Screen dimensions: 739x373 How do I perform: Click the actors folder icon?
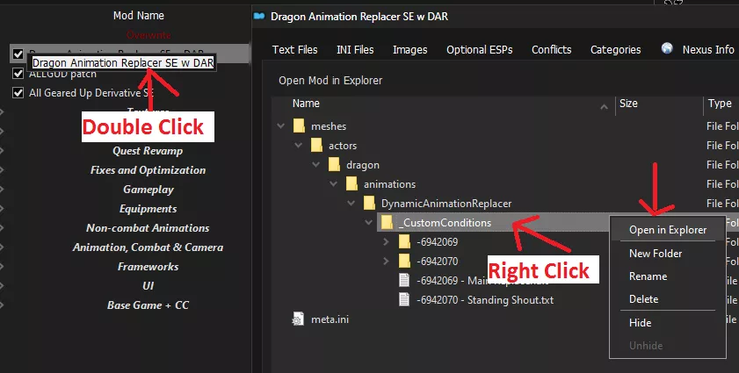click(x=316, y=146)
